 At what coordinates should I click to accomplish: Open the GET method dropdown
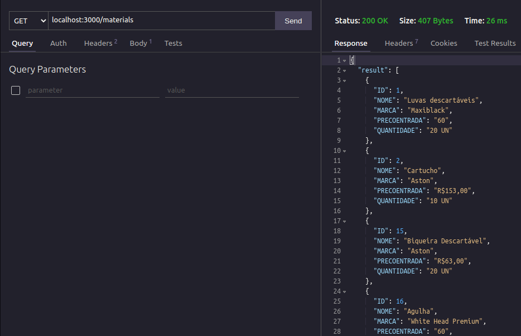point(27,20)
